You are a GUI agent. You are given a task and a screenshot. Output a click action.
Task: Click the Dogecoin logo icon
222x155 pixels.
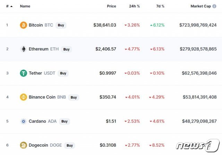tap(23, 145)
